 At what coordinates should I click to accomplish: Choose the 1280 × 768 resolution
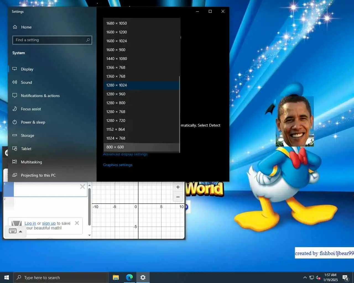(142, 112)
